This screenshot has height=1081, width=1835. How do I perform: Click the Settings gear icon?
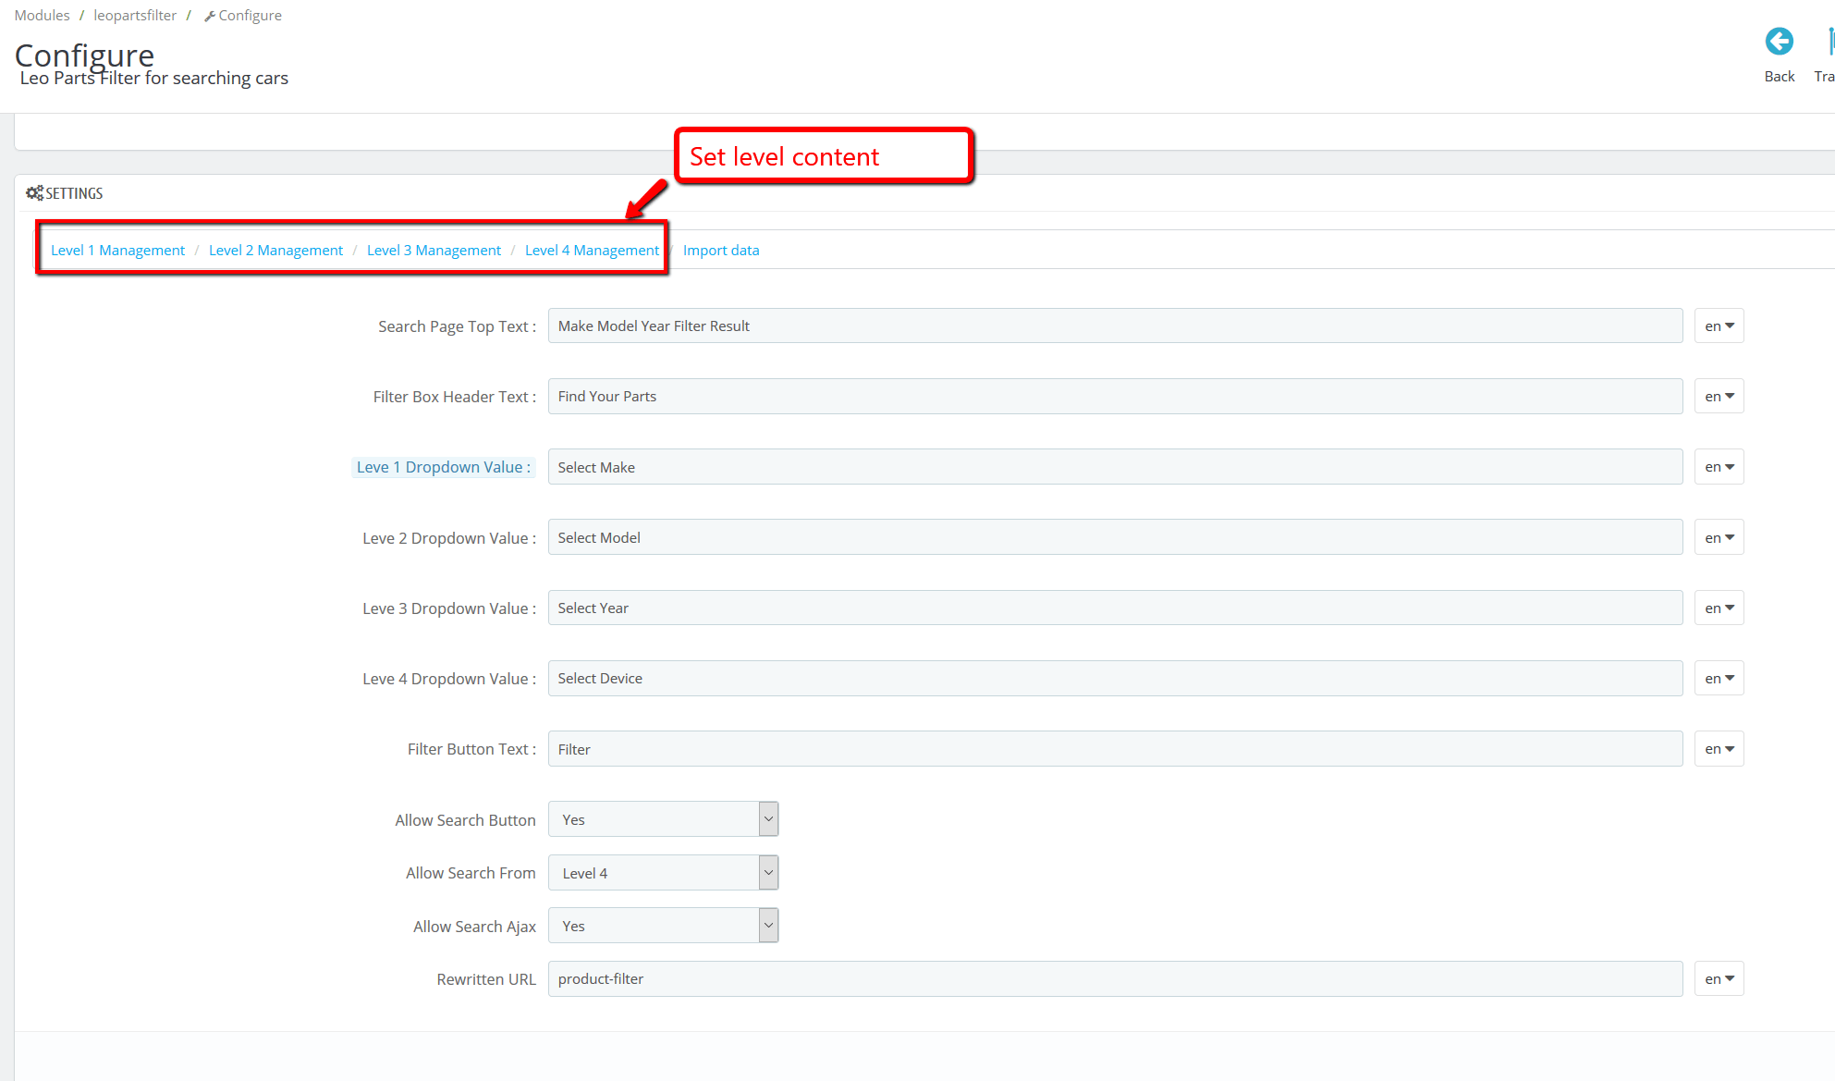click(x=34, y=193)
